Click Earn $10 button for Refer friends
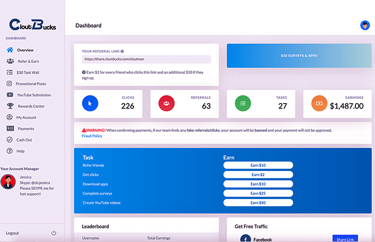Screen dimensions: 375x242 258,165
